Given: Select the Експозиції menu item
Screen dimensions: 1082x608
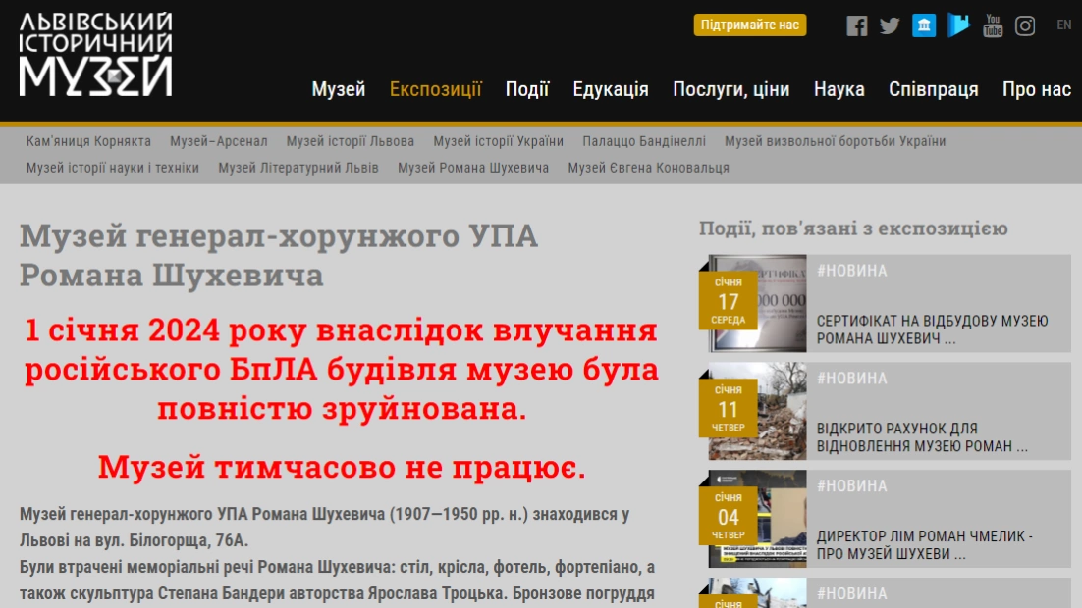Looking at the screenshot, I should [x=436, y=89].
